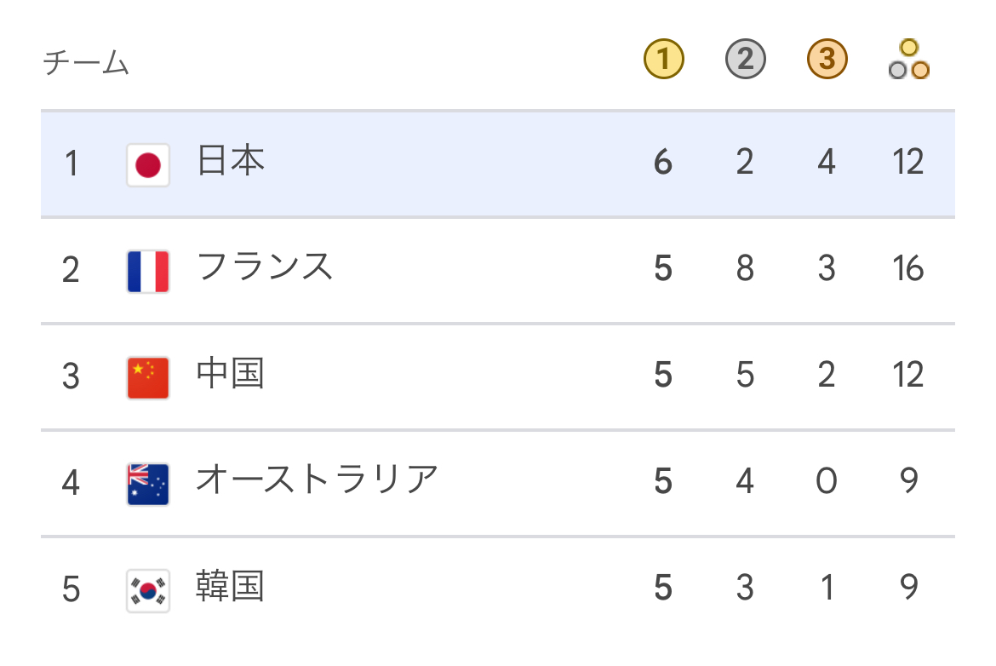Click the bronze medal column icon

point(827,60)
